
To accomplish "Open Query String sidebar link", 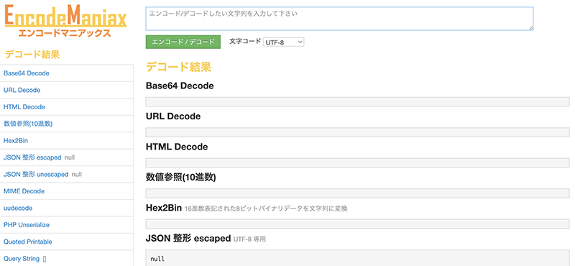I will (x=22, y=259).
